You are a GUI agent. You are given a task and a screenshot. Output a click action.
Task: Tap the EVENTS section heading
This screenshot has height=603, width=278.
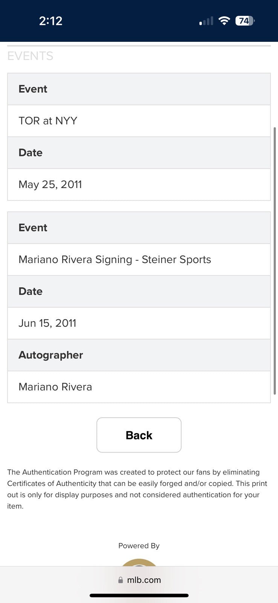[30, 56]
